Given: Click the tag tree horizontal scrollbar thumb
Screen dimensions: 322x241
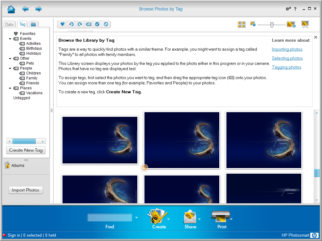Looking at the screenshot, I should [x=24, y=141].
